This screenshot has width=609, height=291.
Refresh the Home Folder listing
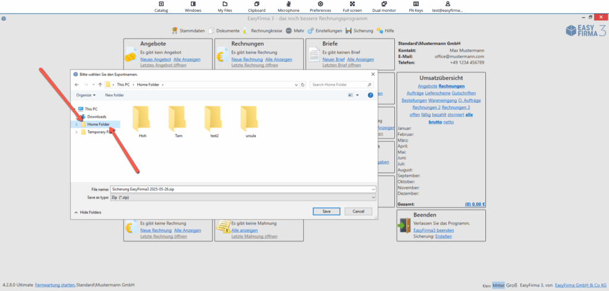(x=303, y=84)
